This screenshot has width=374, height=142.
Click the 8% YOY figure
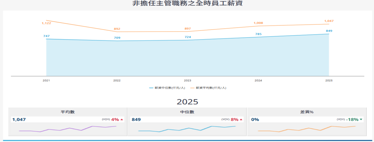tap(235, 120)
